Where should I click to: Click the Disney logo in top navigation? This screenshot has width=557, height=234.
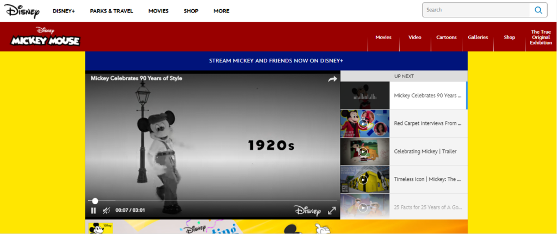(x=22, y=11)
